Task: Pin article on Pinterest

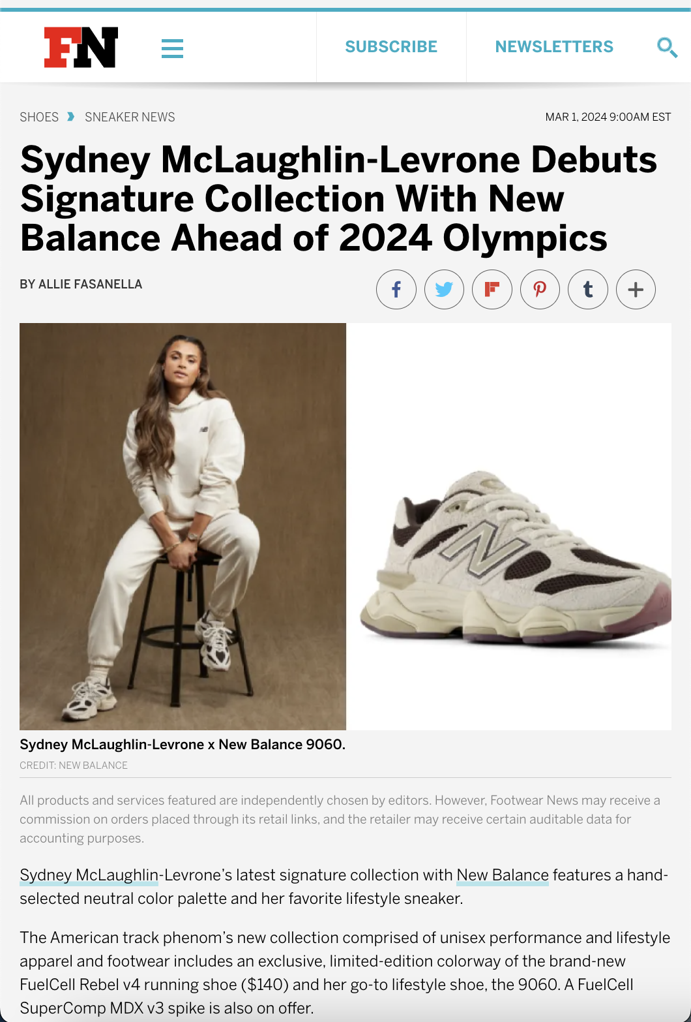Action: [x=540, y=289]
